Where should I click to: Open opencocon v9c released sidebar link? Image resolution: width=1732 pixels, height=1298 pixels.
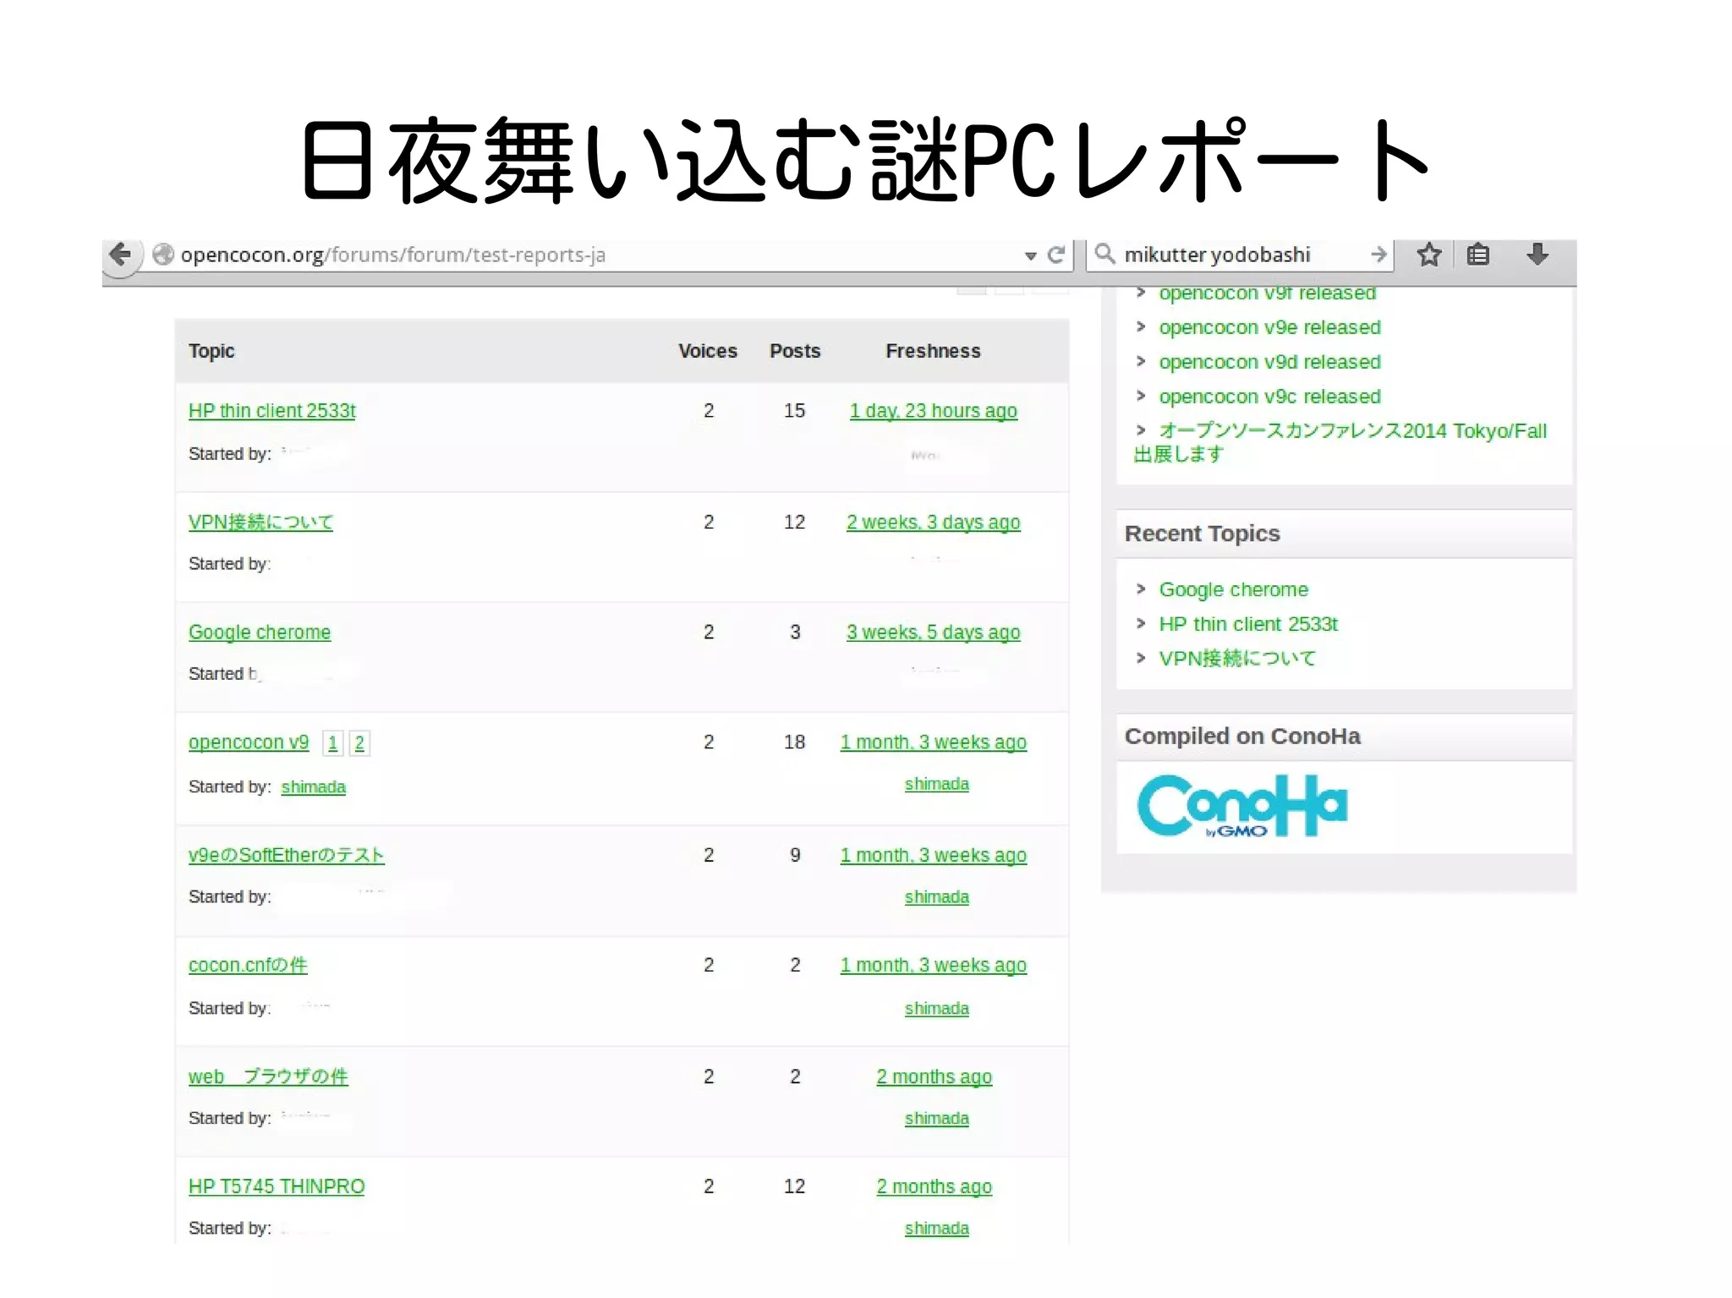coord(1269,397)
